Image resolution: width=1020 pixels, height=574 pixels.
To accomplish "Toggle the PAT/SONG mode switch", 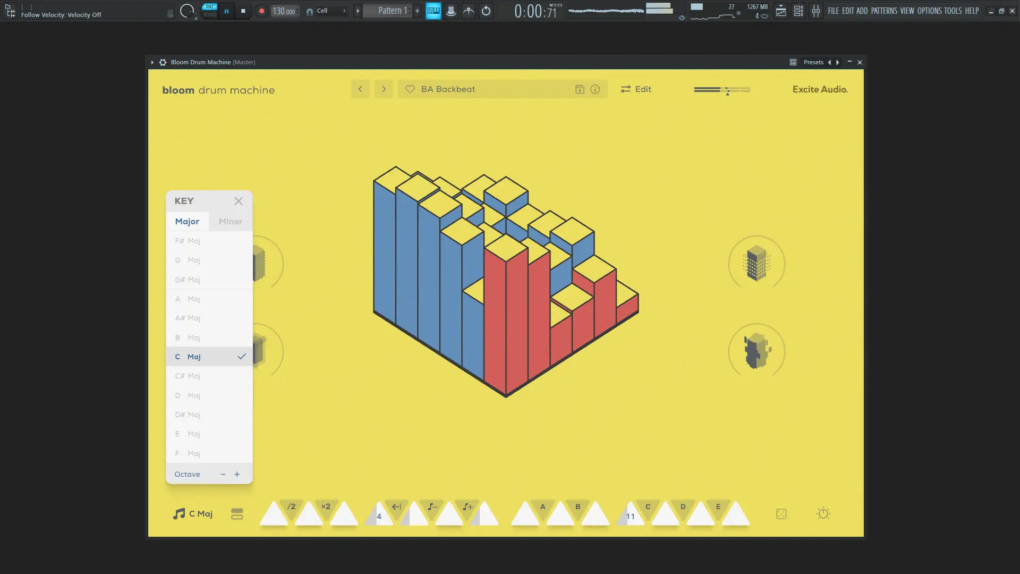I will pyautogui.click(x=210, y=11).
